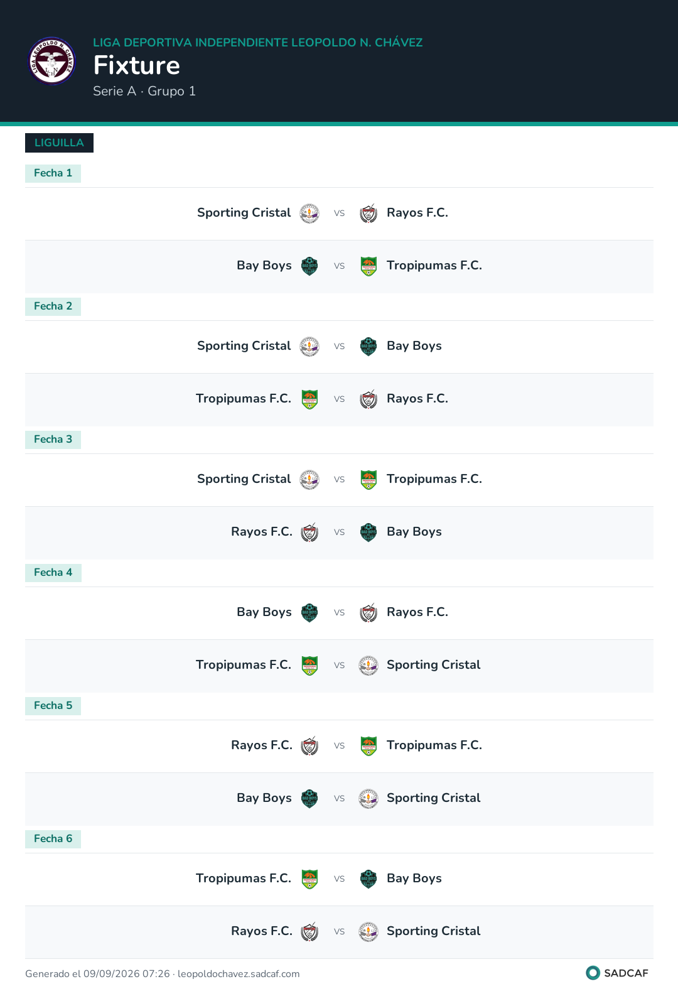Viewport: 678px width, 1006px height.
Task: Click Rayos F.C. crest in Fecha 3 match
Action: point(309,533)
